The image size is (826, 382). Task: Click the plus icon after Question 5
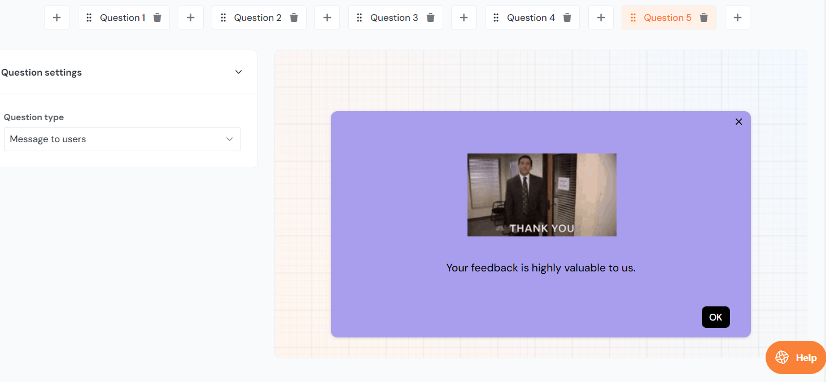pyautogui.click(x=737, y=17)
